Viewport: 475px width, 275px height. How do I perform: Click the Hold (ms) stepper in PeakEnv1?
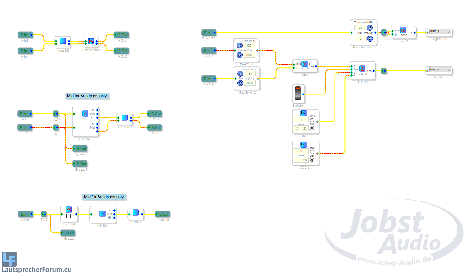click(240, 46)
